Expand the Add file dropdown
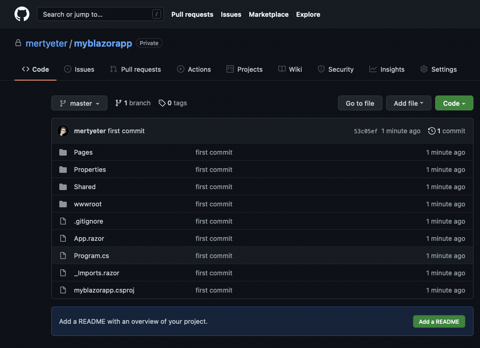 tap(409, 103)
